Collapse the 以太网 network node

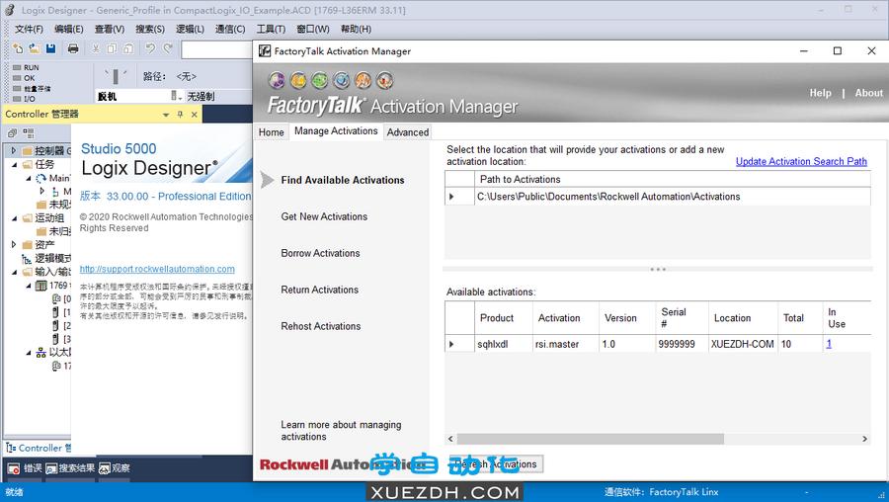coord(28,352)
